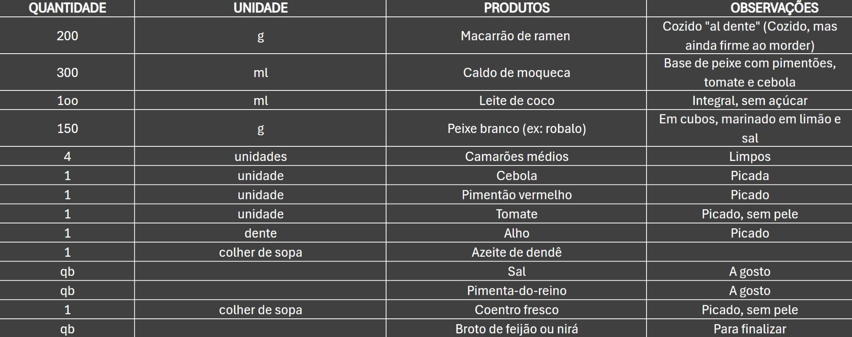Select the Para finalizar observation cell
852x337 pixels.
click(x=749, y=328)
